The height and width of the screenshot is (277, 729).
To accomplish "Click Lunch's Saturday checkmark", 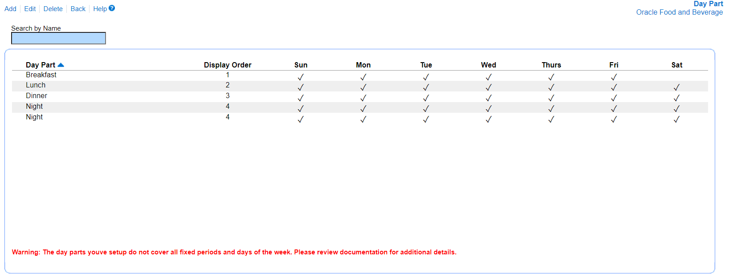I will click(x=676, y=87).
